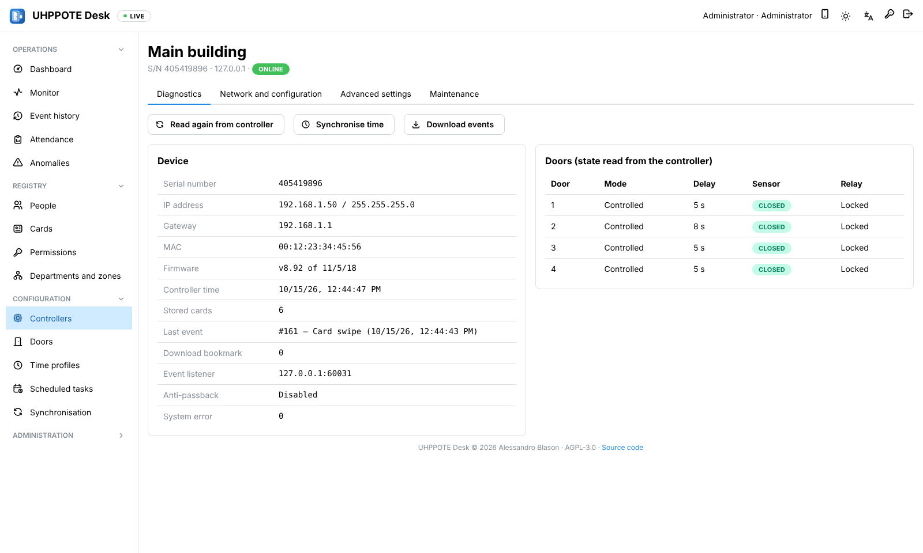This screenshot has width=923, height=553.
Task: Click Event listener value 127.0.0.1:60031
Action: pyautogui.click(x=315, y=374)
